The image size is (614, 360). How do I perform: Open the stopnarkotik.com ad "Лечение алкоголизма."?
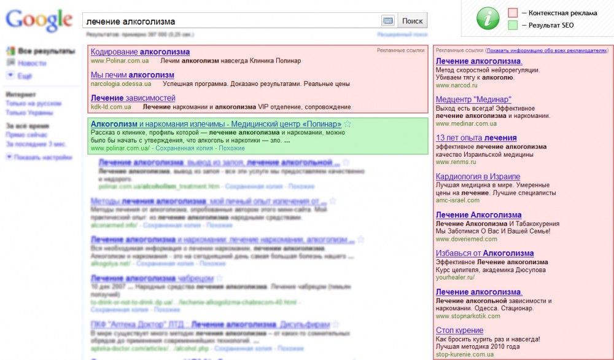[x=479, y=292]
